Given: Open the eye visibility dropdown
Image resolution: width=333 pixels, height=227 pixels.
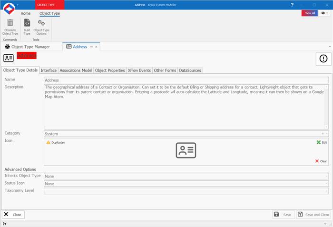Looking at the screenshot, I should click(x=324, y=13).
